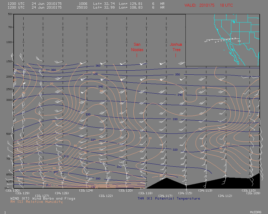Click the 250 pressure axis tick label
This screenshot has height=214, width=268.
(9, 89)
